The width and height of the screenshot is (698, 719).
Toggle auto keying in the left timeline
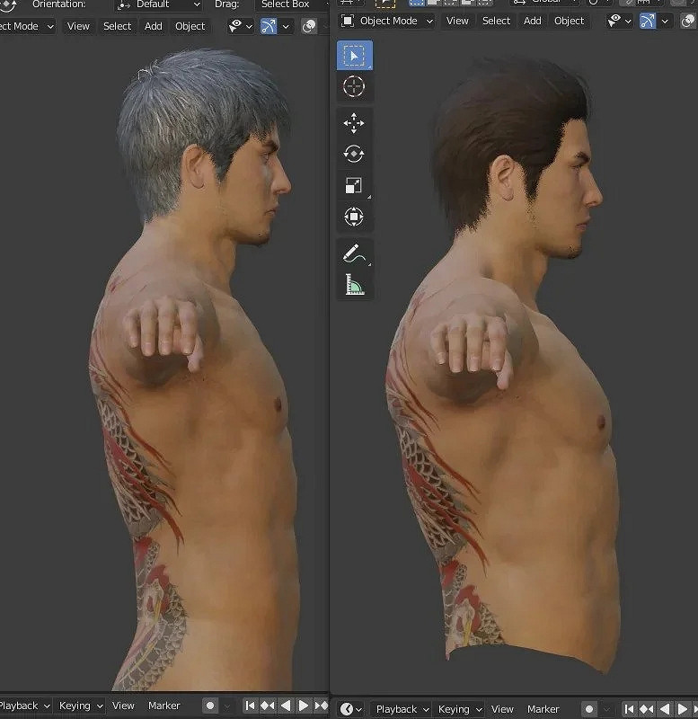click(210, 706)
